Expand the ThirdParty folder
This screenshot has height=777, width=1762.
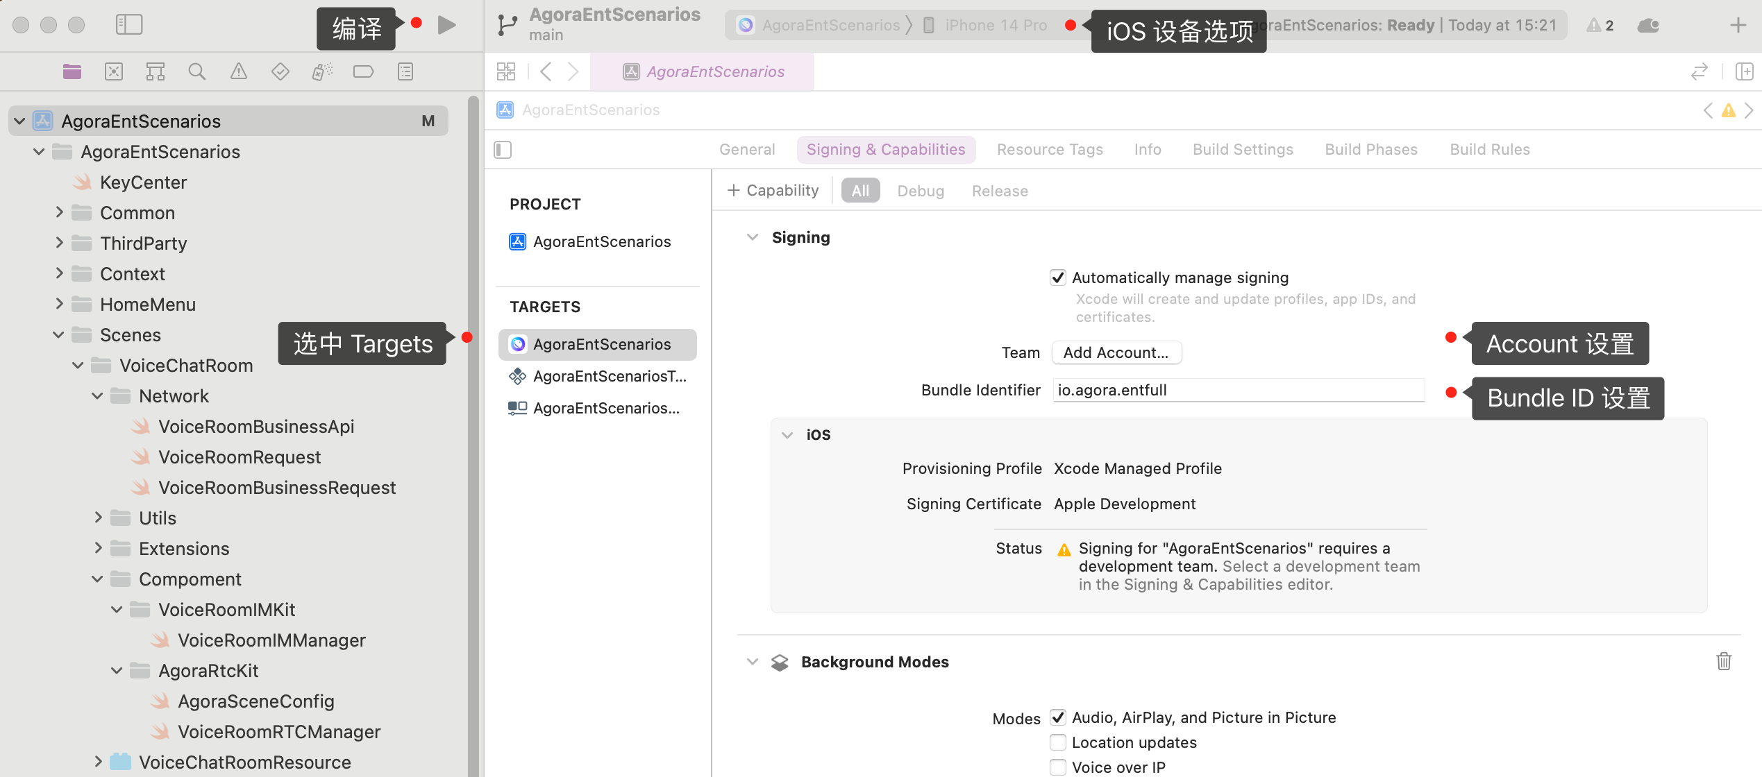click(x=59, y=243)
